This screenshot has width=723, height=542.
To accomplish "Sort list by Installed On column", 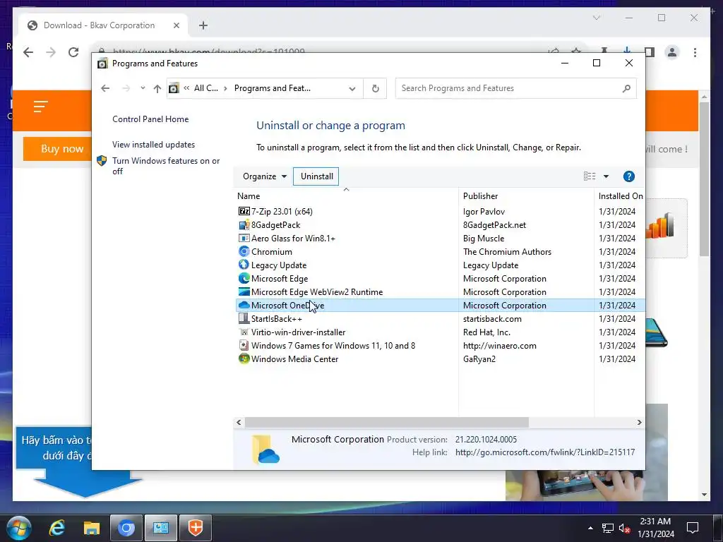I will [620, 196].
